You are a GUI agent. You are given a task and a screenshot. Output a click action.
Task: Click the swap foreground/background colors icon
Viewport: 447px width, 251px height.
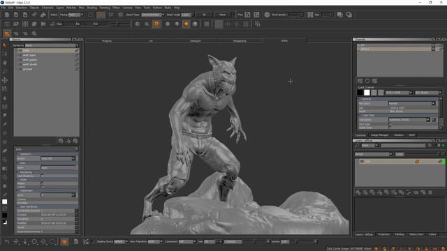pos(5,208)
